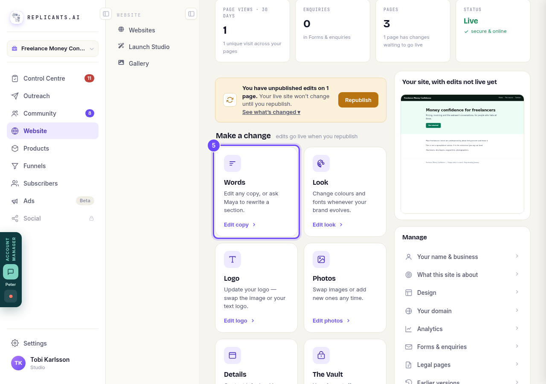
Task: Click the Logo card type icon
Action: (x=232, y=259)
